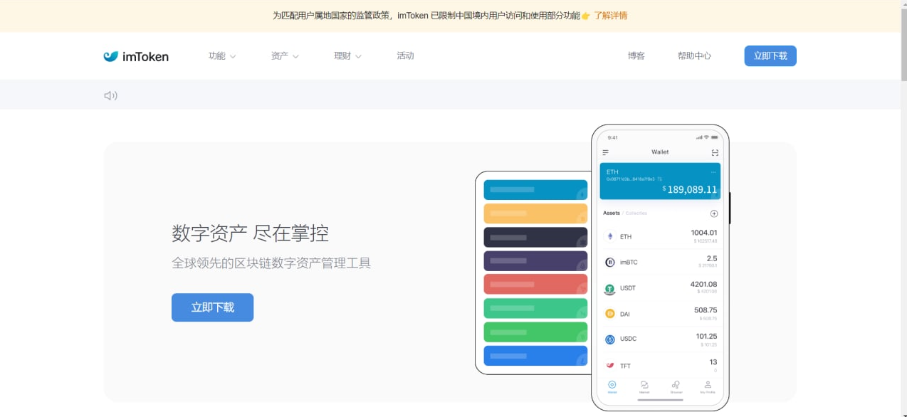Click the $189,089.11 wallet balance
The height and width of the screenshot is (417, 907).
[689, 189]
